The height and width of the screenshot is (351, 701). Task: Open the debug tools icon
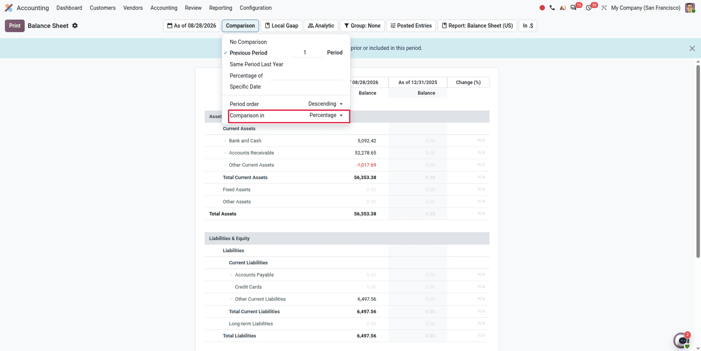pos(604,8)
